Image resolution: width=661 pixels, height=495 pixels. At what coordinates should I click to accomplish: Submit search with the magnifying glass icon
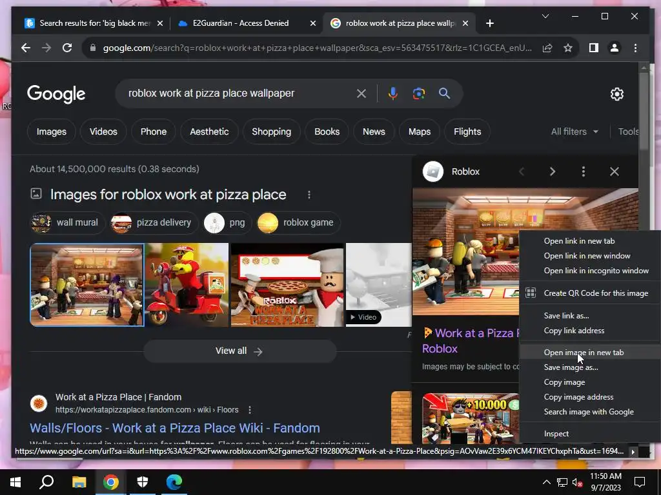pyautogui.click(x=444, y=93)
